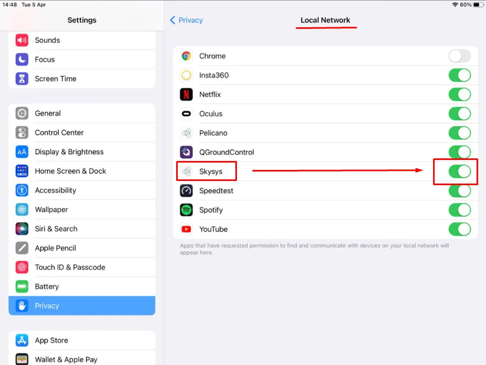Tap the Sounds speaker icon
Viewport: 486px width, 365px height.
coord(21,40)
